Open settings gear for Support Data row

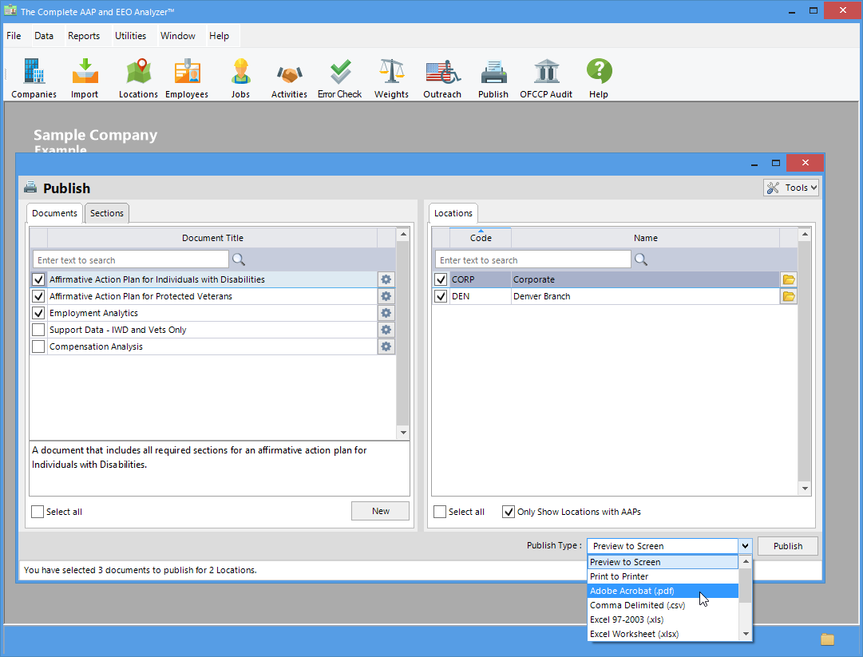click(x=386, y=330)
